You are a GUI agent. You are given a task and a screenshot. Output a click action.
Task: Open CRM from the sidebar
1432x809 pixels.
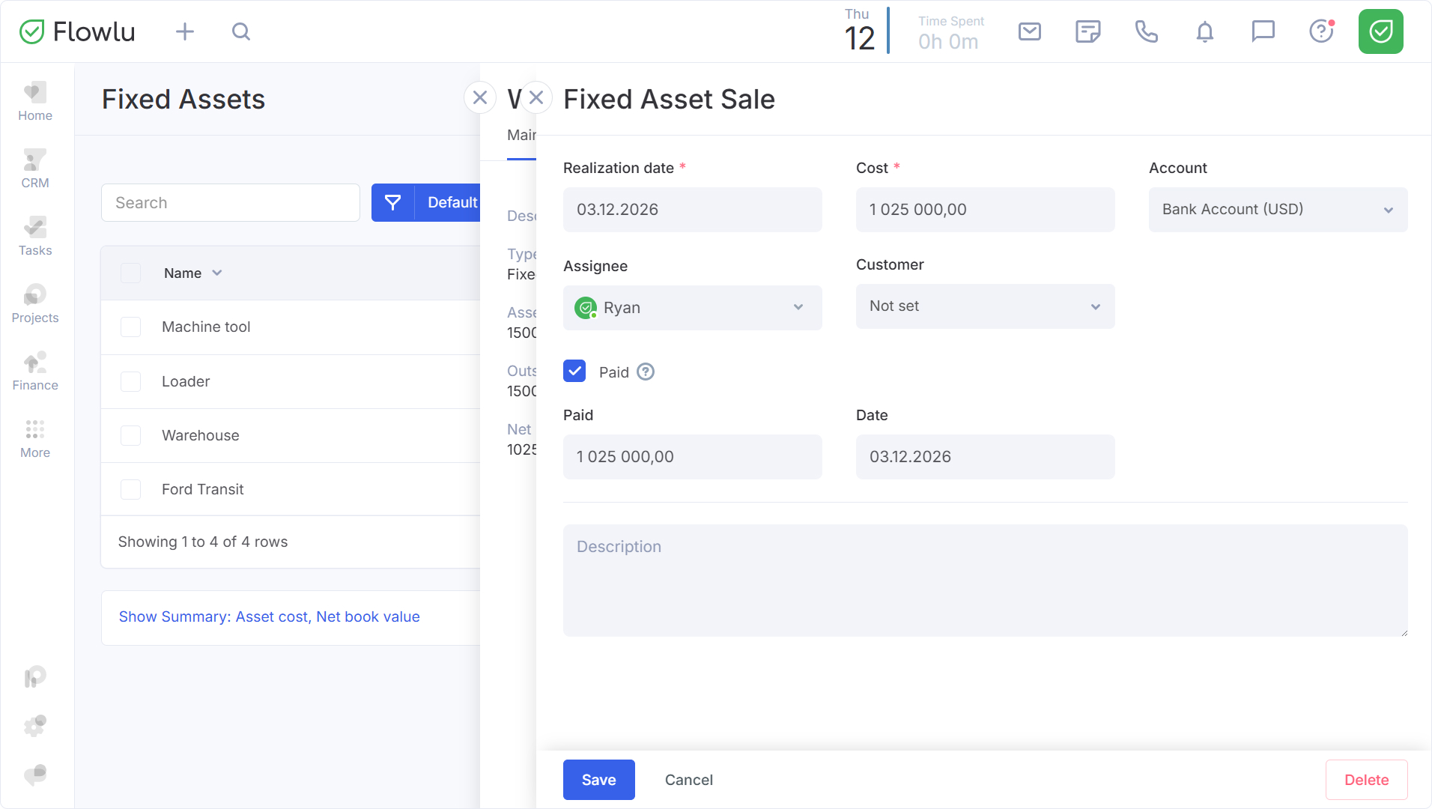coord(35,169)
